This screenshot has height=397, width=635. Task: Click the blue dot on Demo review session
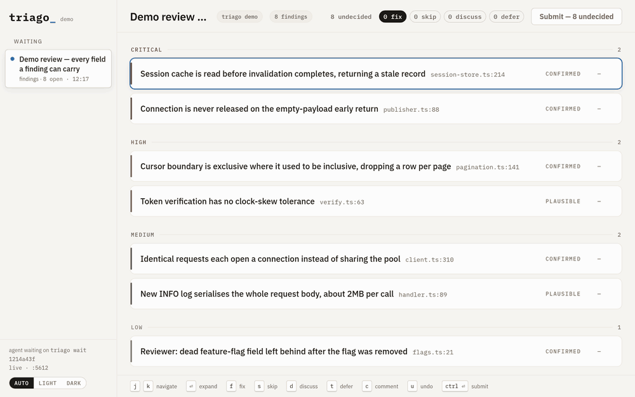pos(13,58)
